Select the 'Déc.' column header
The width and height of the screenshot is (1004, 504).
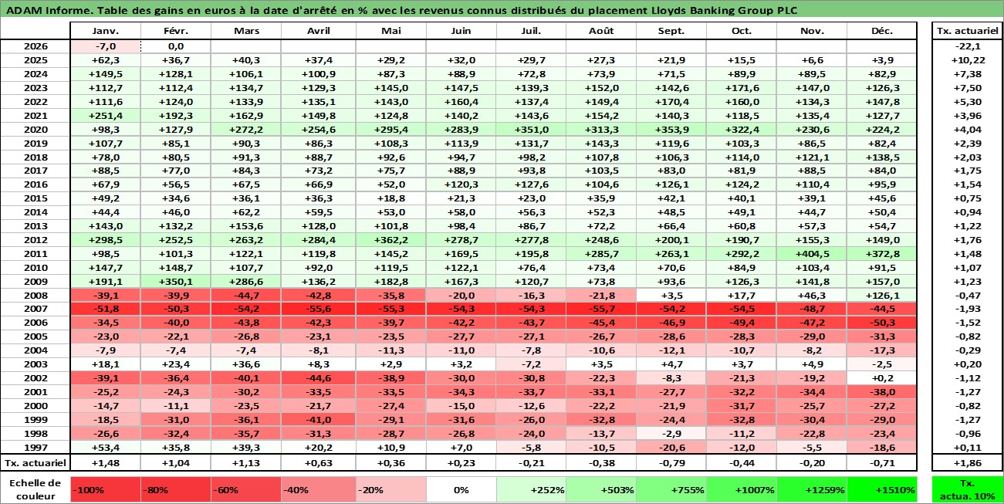click(882, 31)
